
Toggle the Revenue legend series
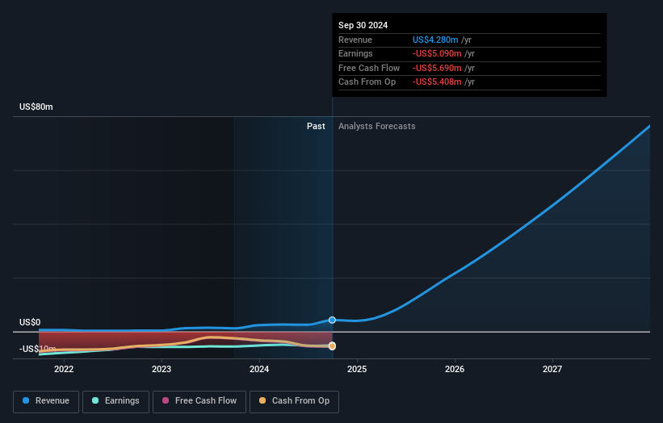46,401
